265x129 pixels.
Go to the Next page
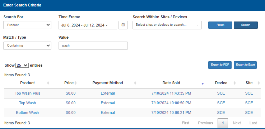coord(237,123)
